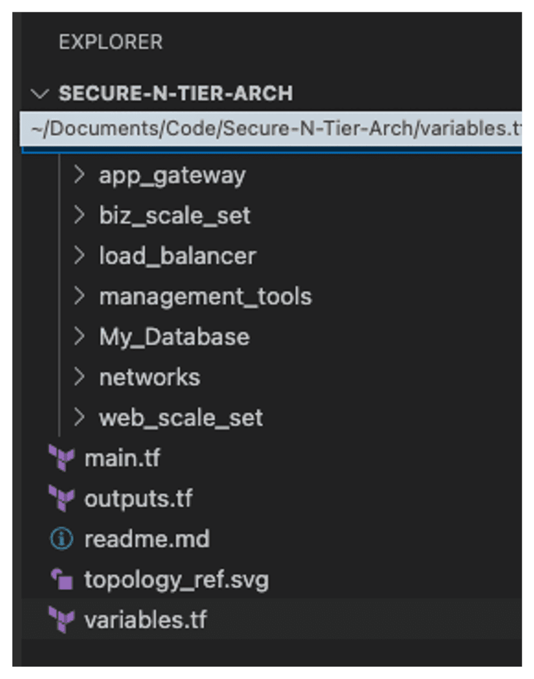Viewport: 534px width, 679px height.
Task: Expand the management_tools folder arrow
Action: click(79, 297)
